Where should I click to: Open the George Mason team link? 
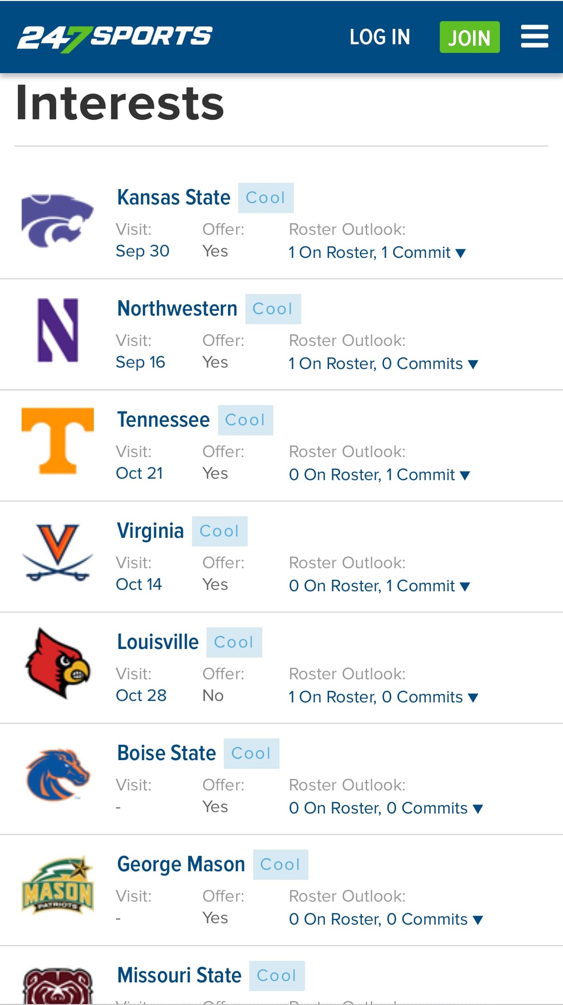pos(181,865)
